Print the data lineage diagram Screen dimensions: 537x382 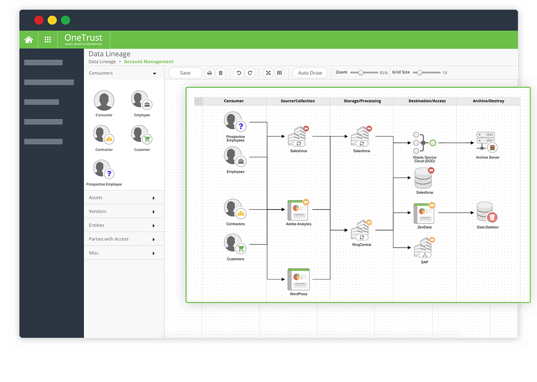pyautogui.click(x=209, y=73)
